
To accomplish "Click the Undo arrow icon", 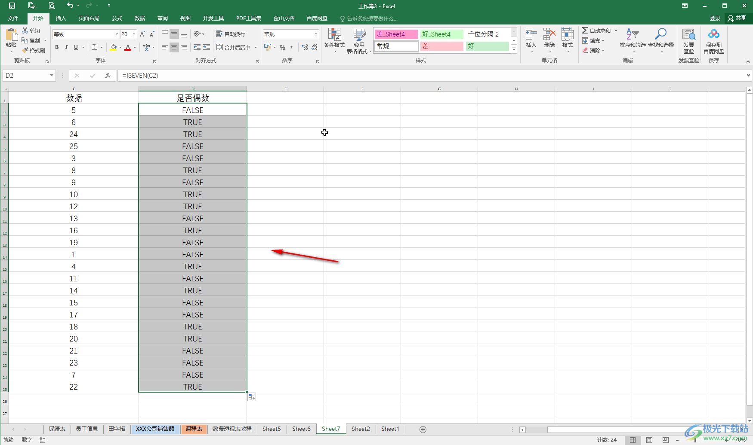I will (x=70, y=6).
